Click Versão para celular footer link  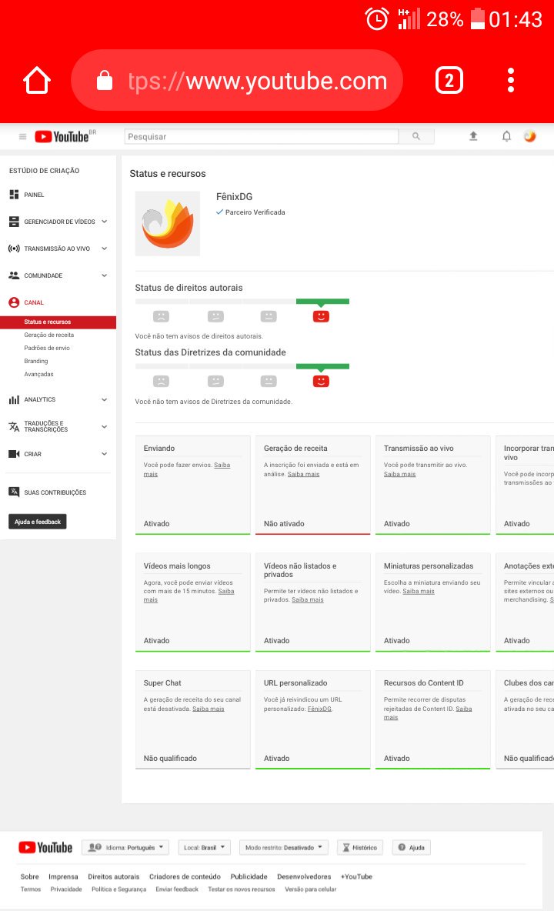[x=310, y=889]
